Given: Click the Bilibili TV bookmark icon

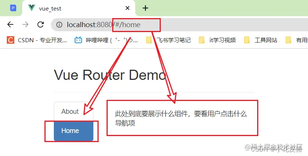Looking at the screenshot, I should tap(78, 40).
